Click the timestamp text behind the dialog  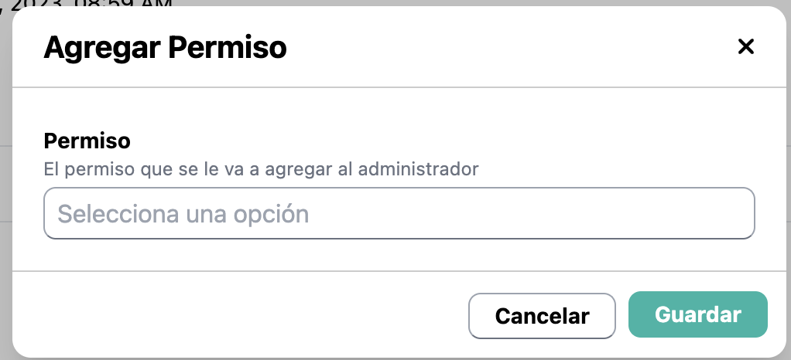click(x=93, y=3)
